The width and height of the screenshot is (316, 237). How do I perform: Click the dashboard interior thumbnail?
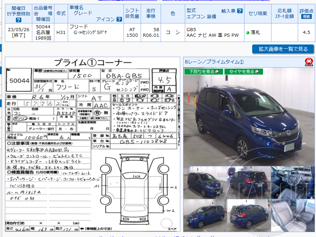tap(292, 184)
